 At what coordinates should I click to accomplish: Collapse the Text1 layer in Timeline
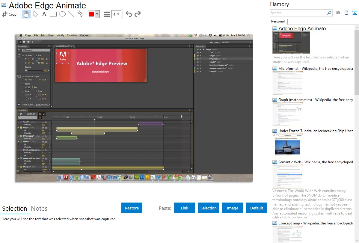(18, 122)
